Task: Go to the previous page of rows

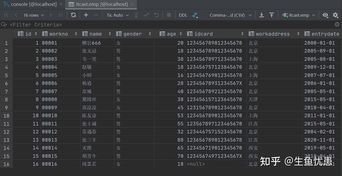Action: (16, 15)
